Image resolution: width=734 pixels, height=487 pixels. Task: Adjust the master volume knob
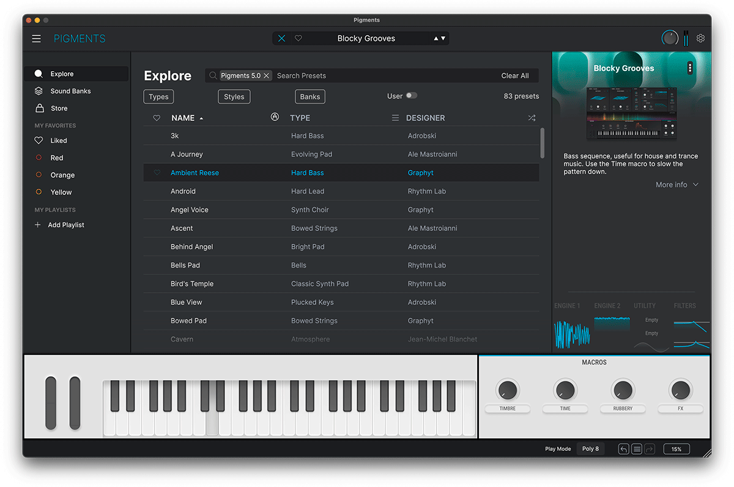[670, 38]
